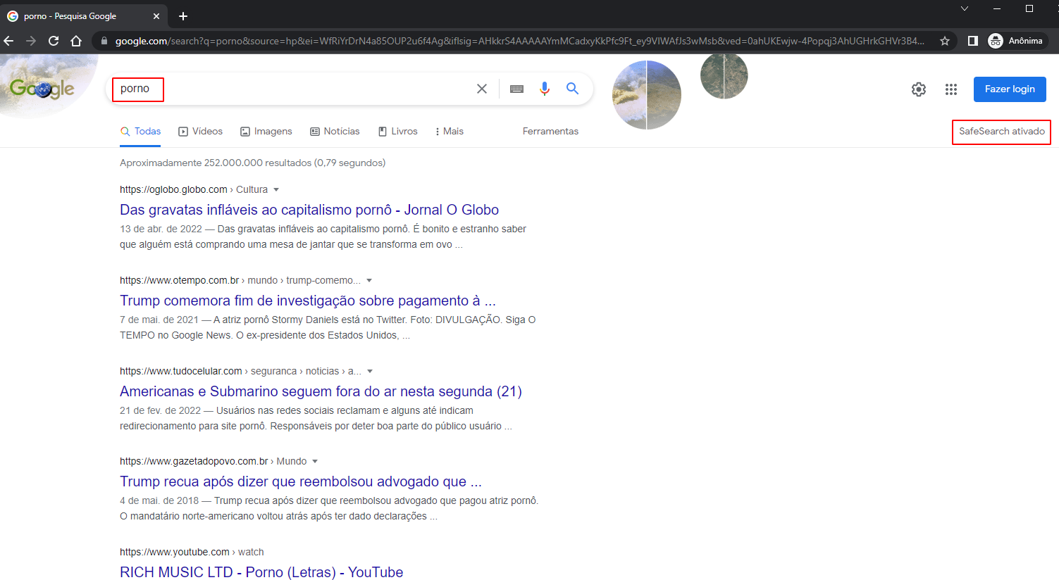Screen dimensions: 1059x580
Task: Clear the search box with X icon
Action: [x=482, y=89]
